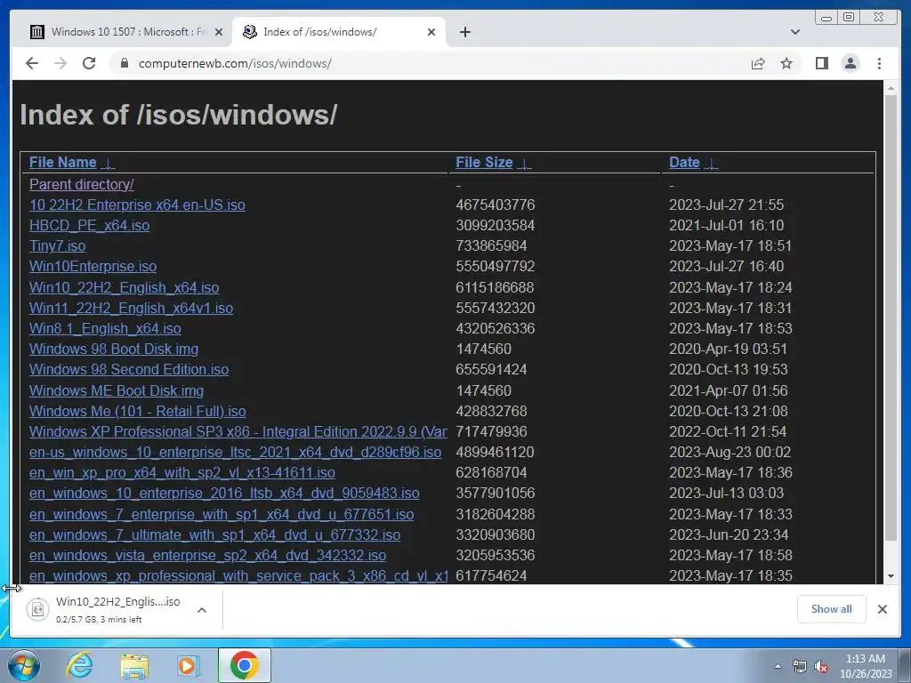
Task: Click the forward navigation arrow
Action: coord(60,63)
